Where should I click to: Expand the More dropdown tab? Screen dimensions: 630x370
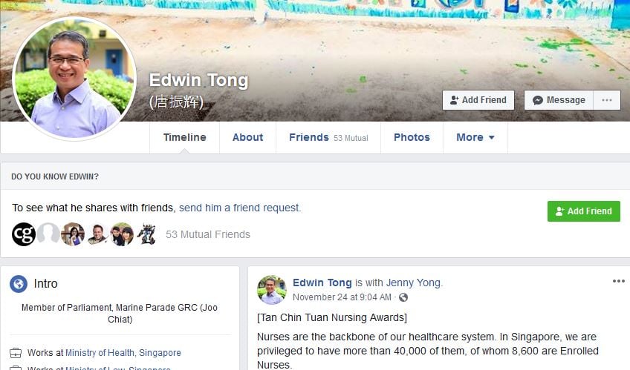(x=475, y=137)
